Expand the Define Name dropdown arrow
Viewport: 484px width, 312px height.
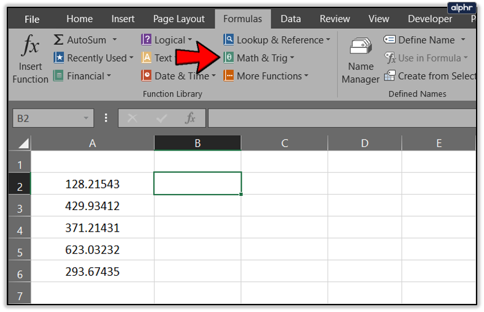[x=463, y=39]
